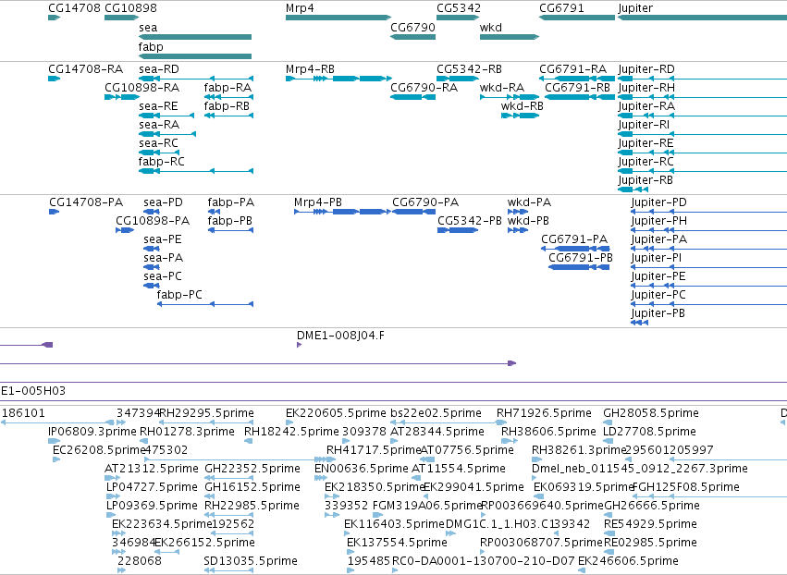Select the CG10898 gene label
This screenshot has height=575, width=787.
coord(130,8)
